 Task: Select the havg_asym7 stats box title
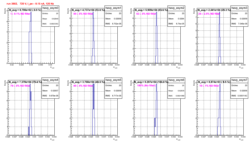click(x=239, y=80)
